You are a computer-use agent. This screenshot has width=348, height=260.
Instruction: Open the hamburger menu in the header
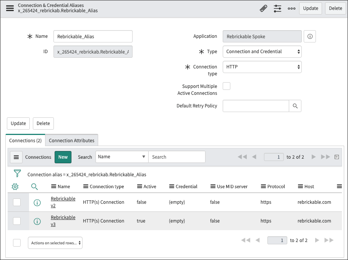[10, 8]
